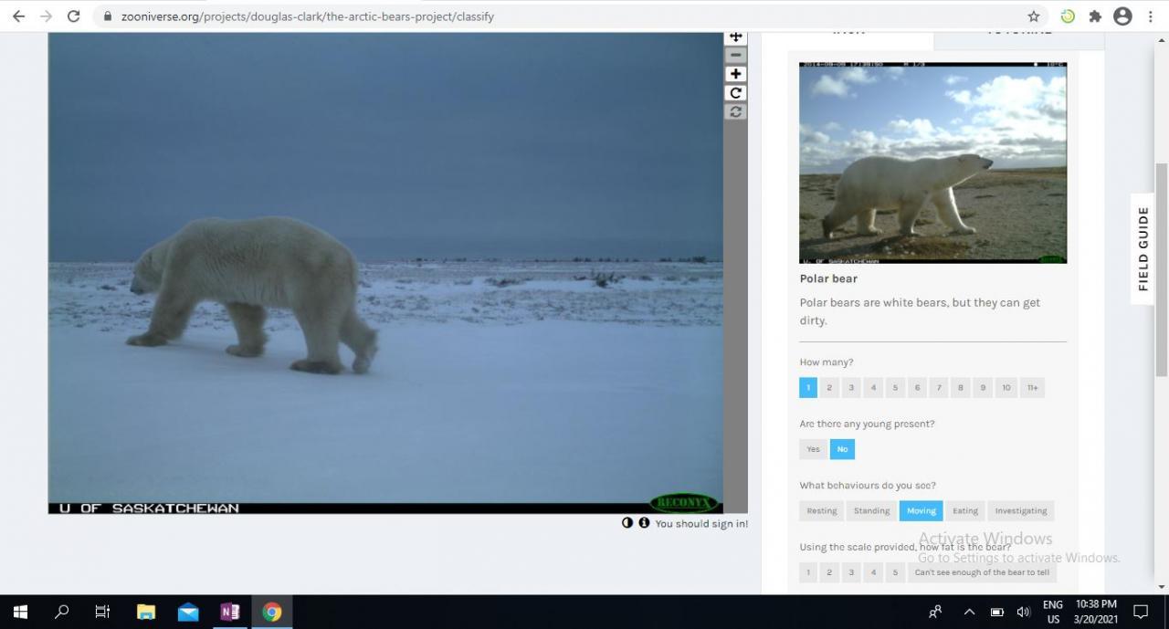Screen dimensions: 1169x629
Task: Rate bear fatness as 3
Action: coord(851,572)
